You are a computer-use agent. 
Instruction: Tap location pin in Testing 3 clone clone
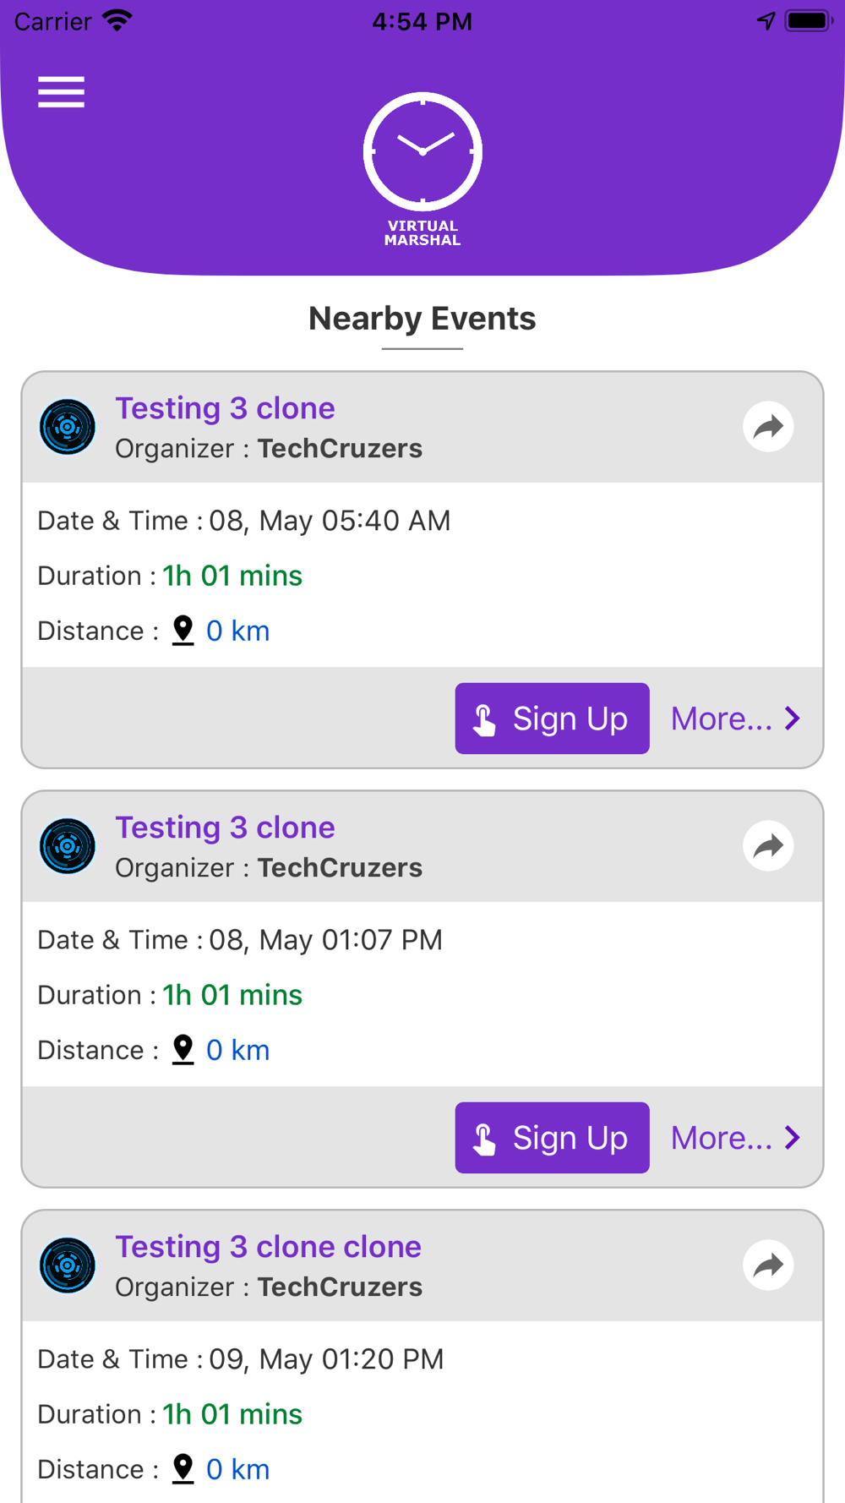(183, 1469)
